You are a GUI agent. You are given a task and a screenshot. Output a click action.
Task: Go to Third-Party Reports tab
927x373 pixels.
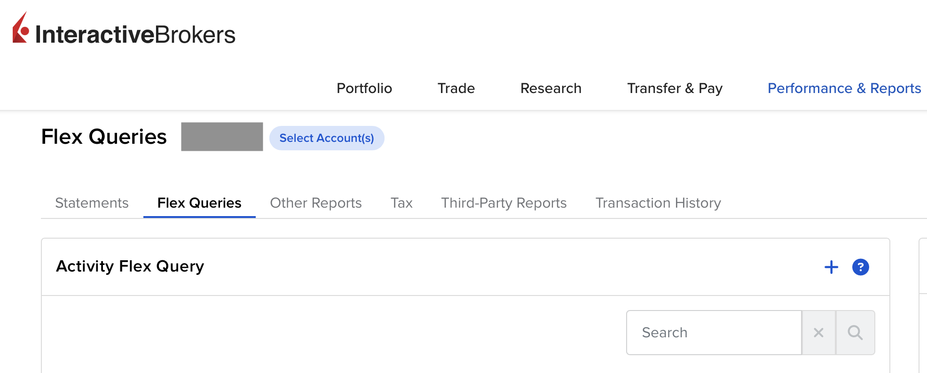click(x=504, y=203)
